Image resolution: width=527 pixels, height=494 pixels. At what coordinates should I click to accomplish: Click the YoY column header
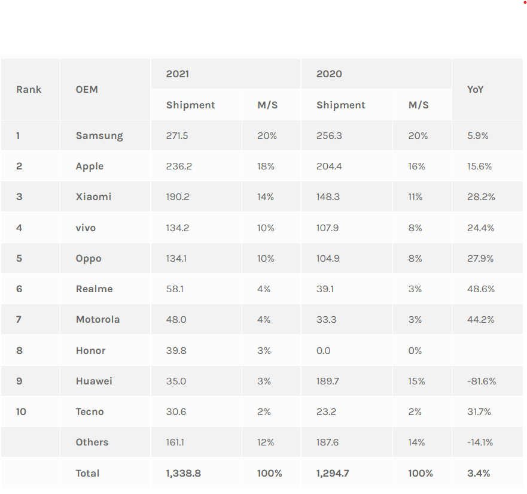(x=476, y=89)
